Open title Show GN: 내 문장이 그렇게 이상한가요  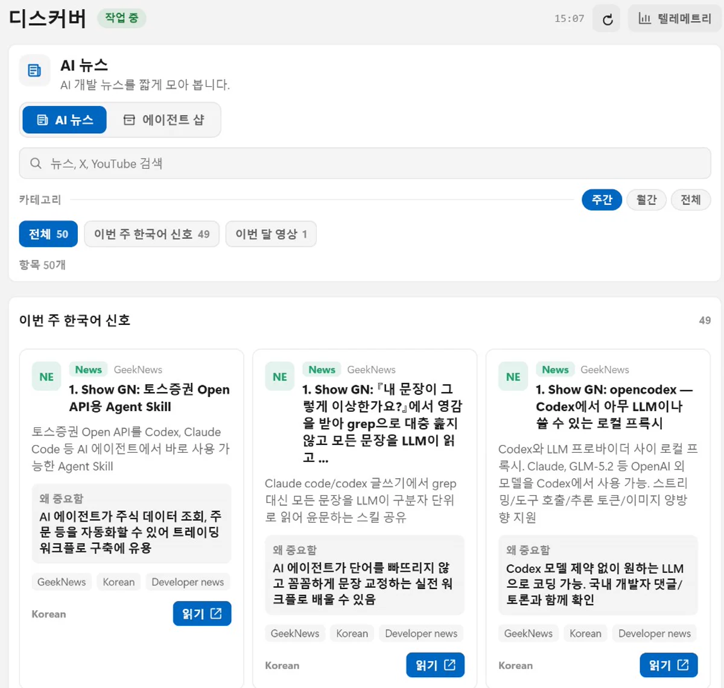[x=383, y=423]
